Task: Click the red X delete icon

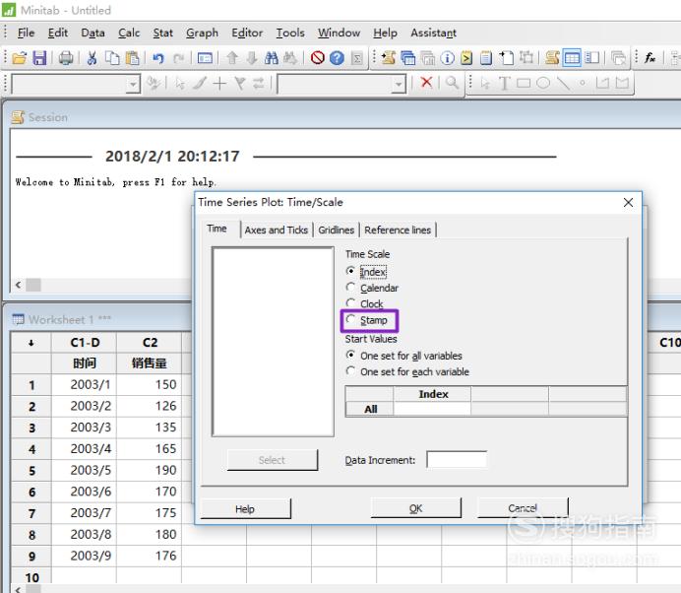Action: coord(426,82)
